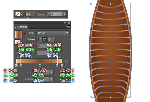Select the middle dark brown gradient stop
The height and width of the screenshot is (102, 150).
(40, 65)
